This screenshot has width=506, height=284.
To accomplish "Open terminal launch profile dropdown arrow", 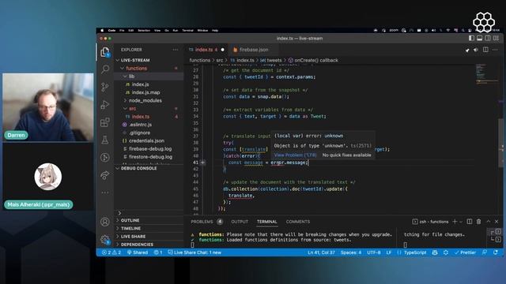I will [x=461, y=222].
